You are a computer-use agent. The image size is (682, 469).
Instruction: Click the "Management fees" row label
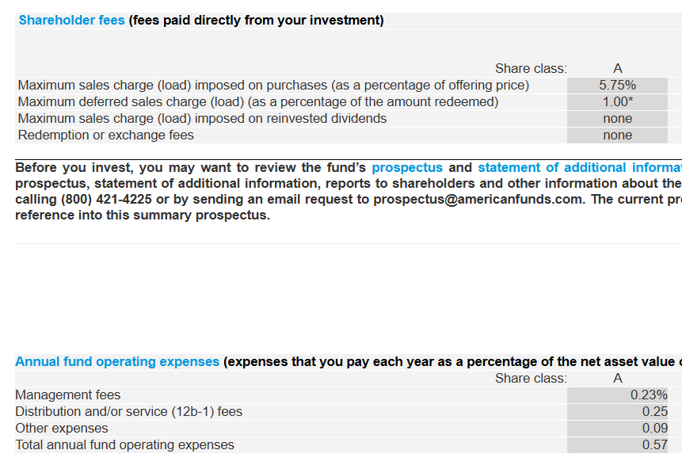coord(68,395)
